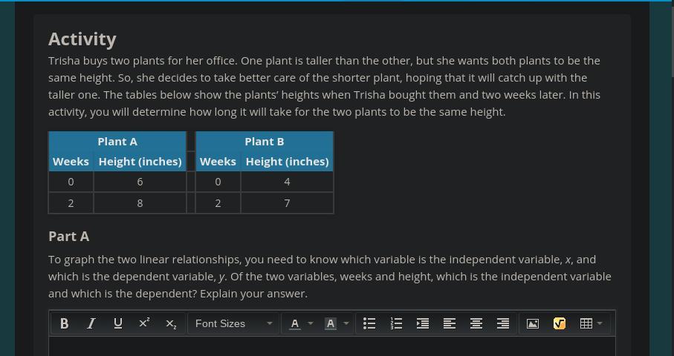
Task: Align text to the right
Action: pyautogui.click(x=503, y=323)
